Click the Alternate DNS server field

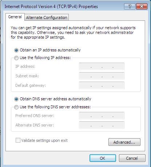[x=102, y=125]
